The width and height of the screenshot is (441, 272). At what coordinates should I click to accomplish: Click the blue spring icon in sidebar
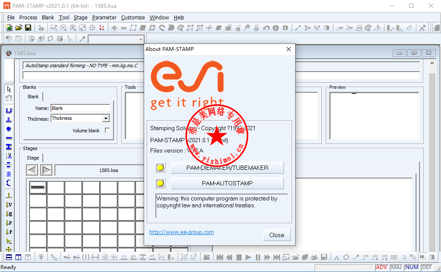[9, 174]
